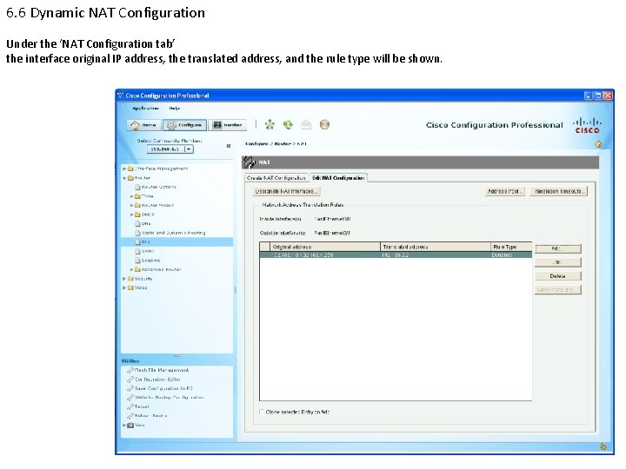
Task: Collapse the Router folder
Action: coord(124,178)
